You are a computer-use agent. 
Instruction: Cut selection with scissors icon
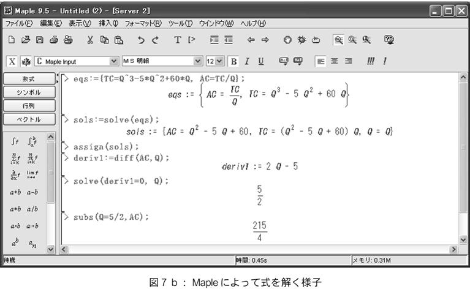point(90,40)
